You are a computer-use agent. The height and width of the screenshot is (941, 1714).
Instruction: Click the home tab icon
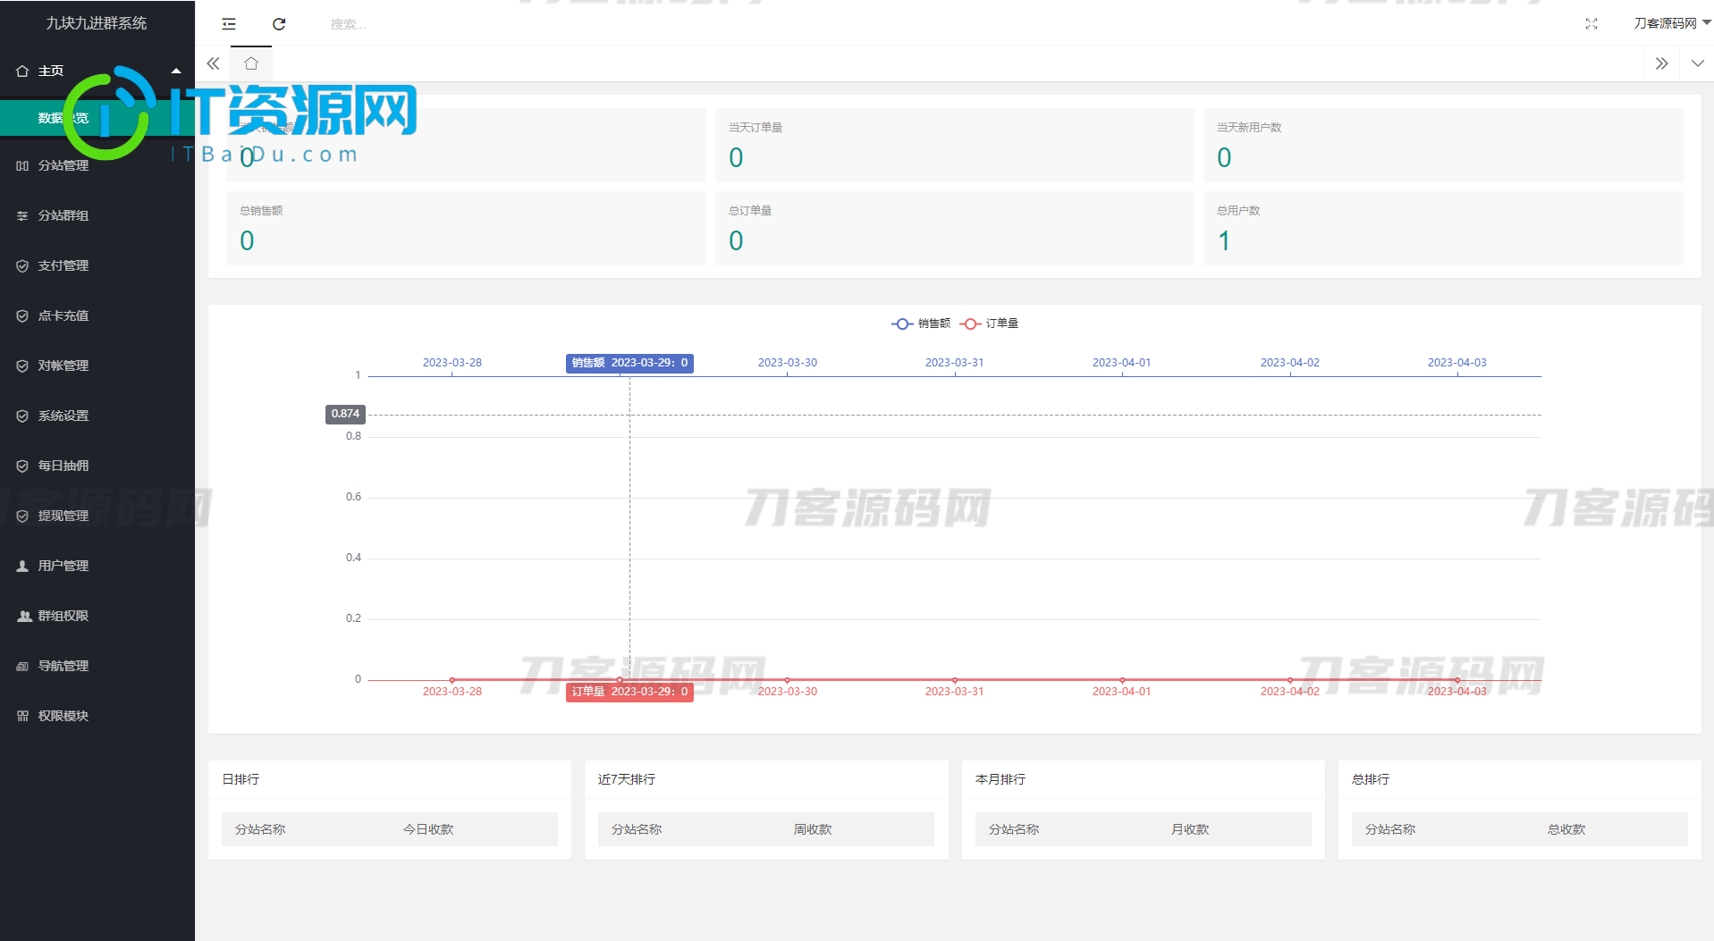[x=251, y=63]
